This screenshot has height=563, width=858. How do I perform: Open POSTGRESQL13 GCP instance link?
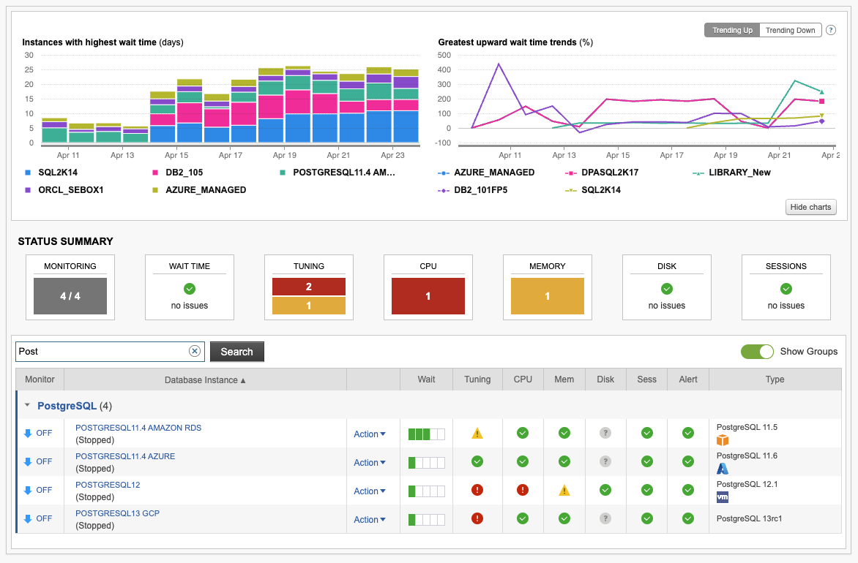(118, 513)
